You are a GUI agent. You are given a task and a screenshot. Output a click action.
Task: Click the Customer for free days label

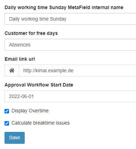31,33
